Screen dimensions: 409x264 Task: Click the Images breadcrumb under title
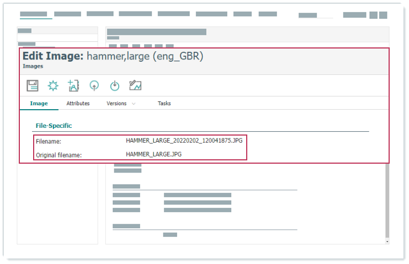click(33, 66)
